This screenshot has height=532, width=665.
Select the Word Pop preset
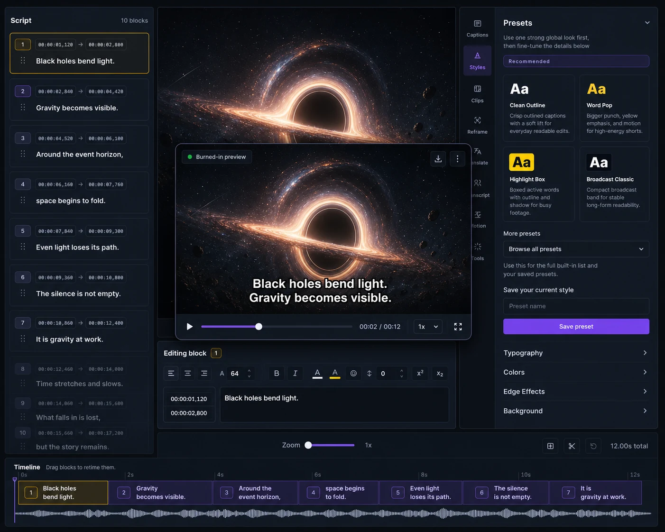614,108
